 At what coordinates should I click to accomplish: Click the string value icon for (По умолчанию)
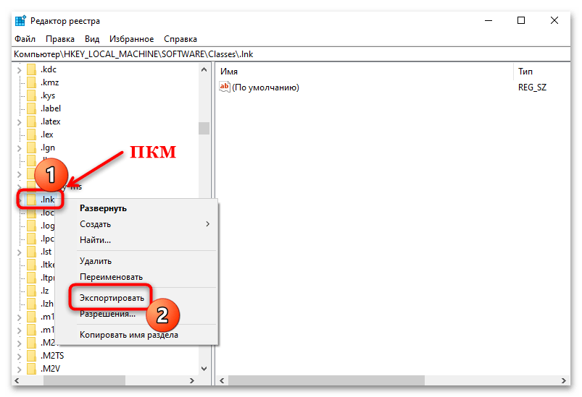click(x=225, y=87)
